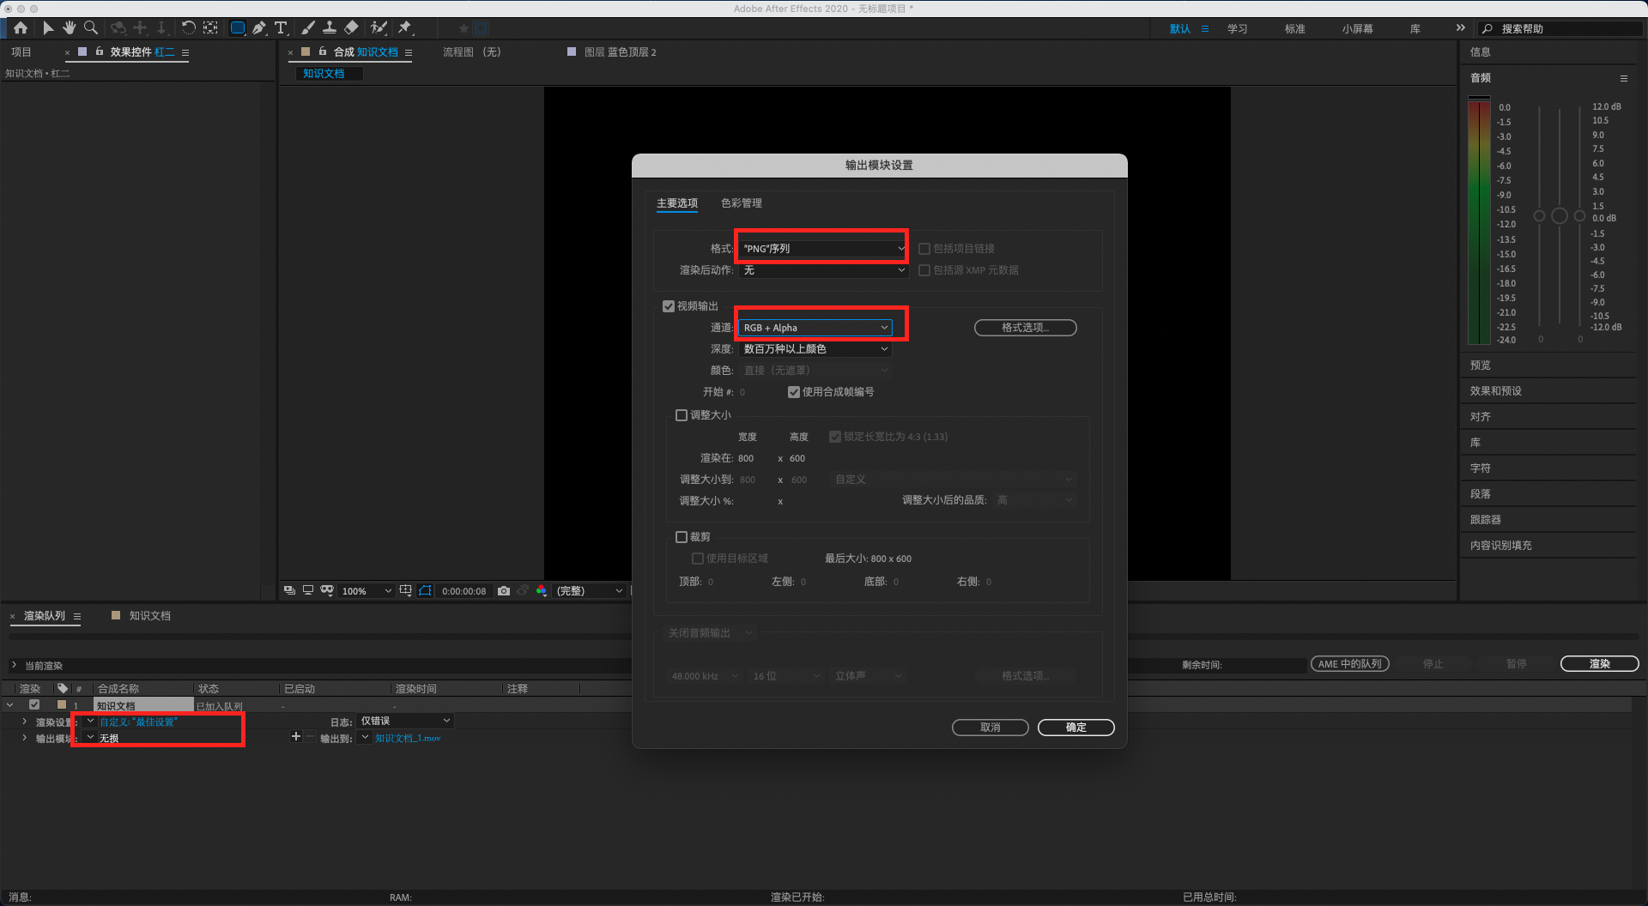This screenshot has height=906, width=1648.
Task: Open output file link 知识文档_1.mov
Action: click(408, 738)
